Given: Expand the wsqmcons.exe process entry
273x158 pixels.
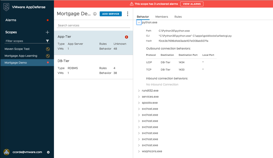Looking at the screenshot, I should (x=139, y=151).
